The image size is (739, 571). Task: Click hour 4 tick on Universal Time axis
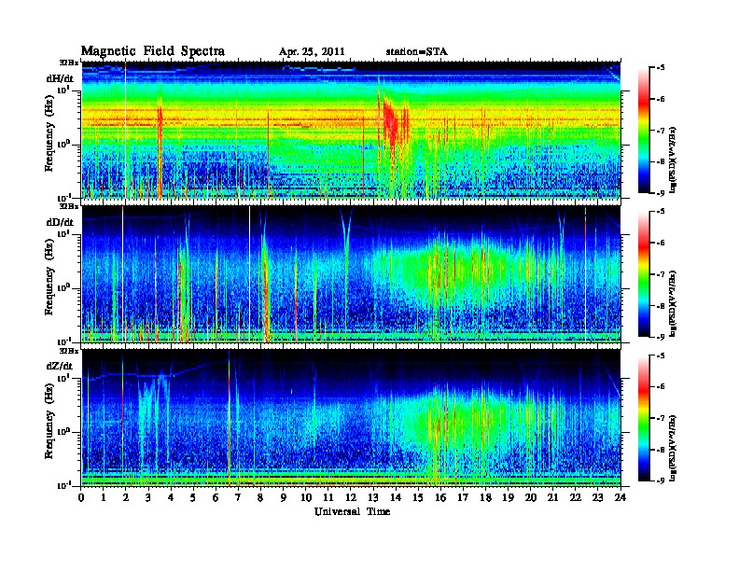pos(171,497)
